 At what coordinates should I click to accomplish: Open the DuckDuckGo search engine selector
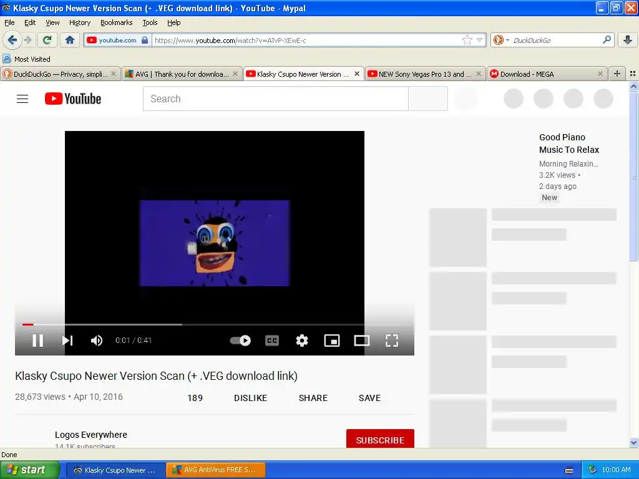coord(501,40)
